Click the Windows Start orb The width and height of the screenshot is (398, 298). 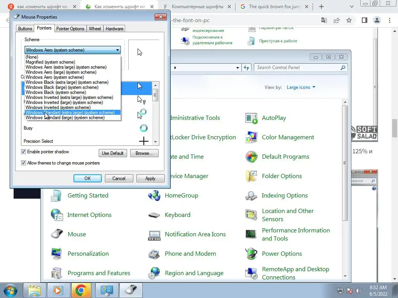tap(10, 290)
